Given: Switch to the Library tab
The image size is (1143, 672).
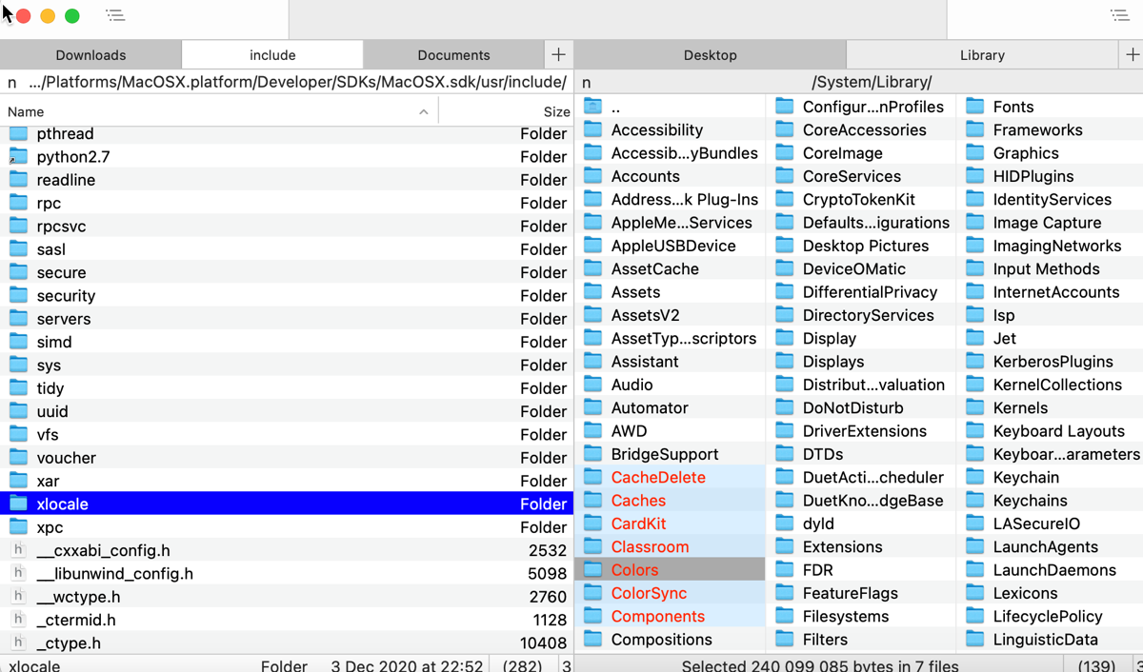Looking at the screenshot, I should [983, 54].
